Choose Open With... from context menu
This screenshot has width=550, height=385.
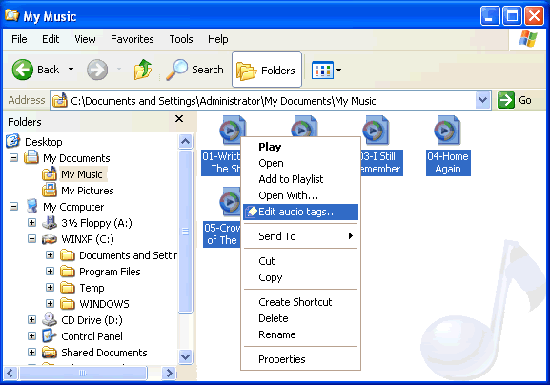(x=300, y=195)
